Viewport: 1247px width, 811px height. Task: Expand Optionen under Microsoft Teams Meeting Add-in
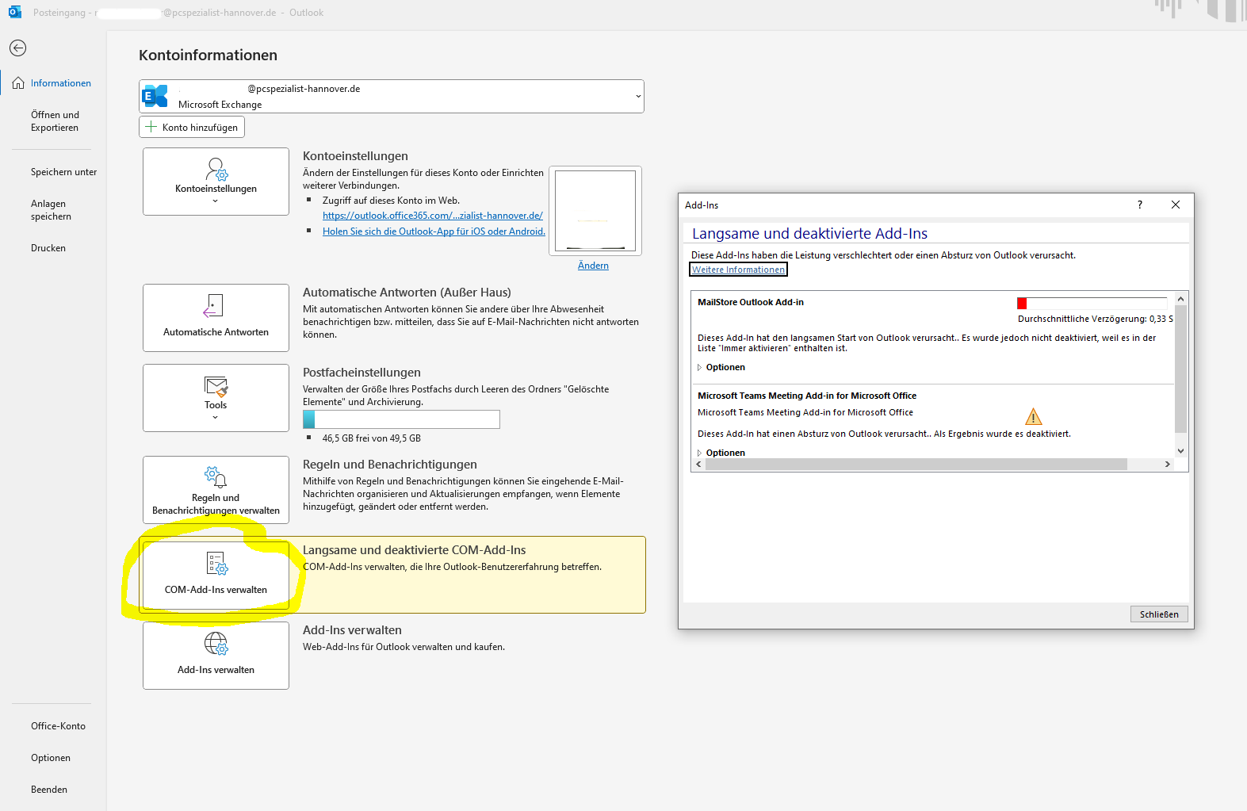[x=725, y=453]
